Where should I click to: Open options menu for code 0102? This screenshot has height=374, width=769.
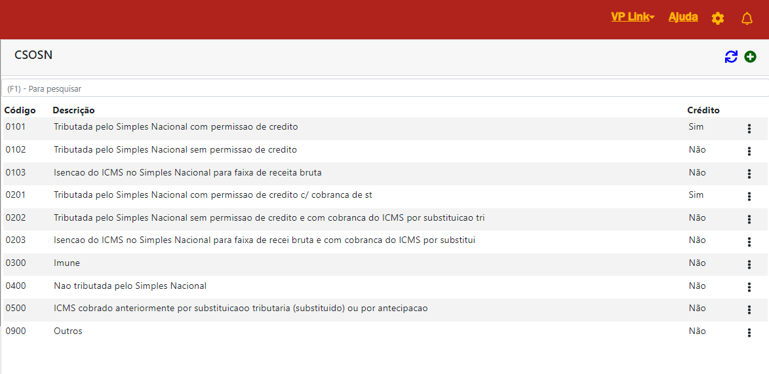coord(749,151)
